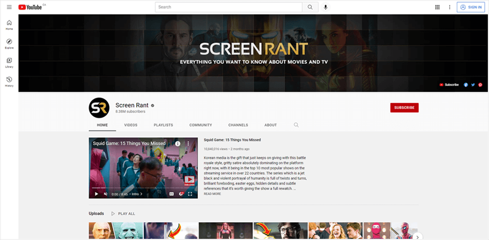Image resolution: width=489 pixels, height=240 pixels.
Task: Switch to the ABOUT tab
Action: [271, 125]
